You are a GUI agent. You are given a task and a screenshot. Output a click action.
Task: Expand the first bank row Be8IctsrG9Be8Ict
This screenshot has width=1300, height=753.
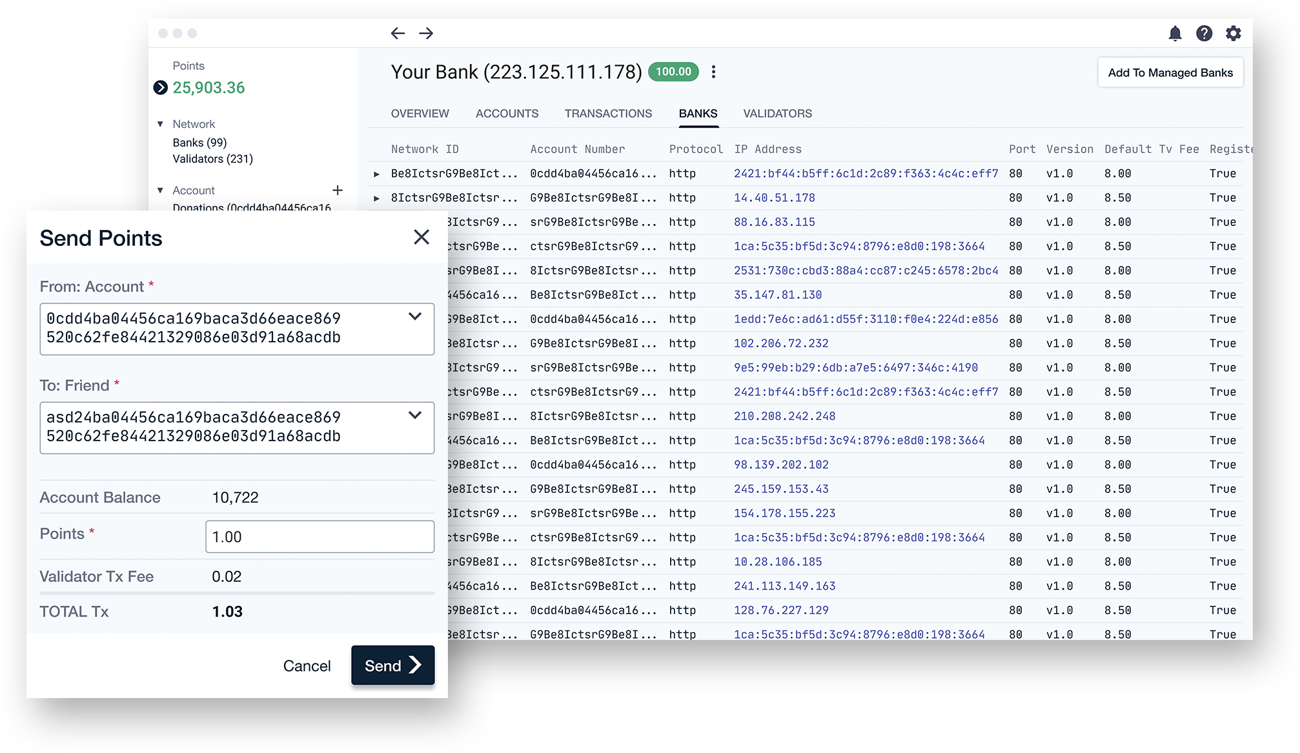click(x=377, y=174)
